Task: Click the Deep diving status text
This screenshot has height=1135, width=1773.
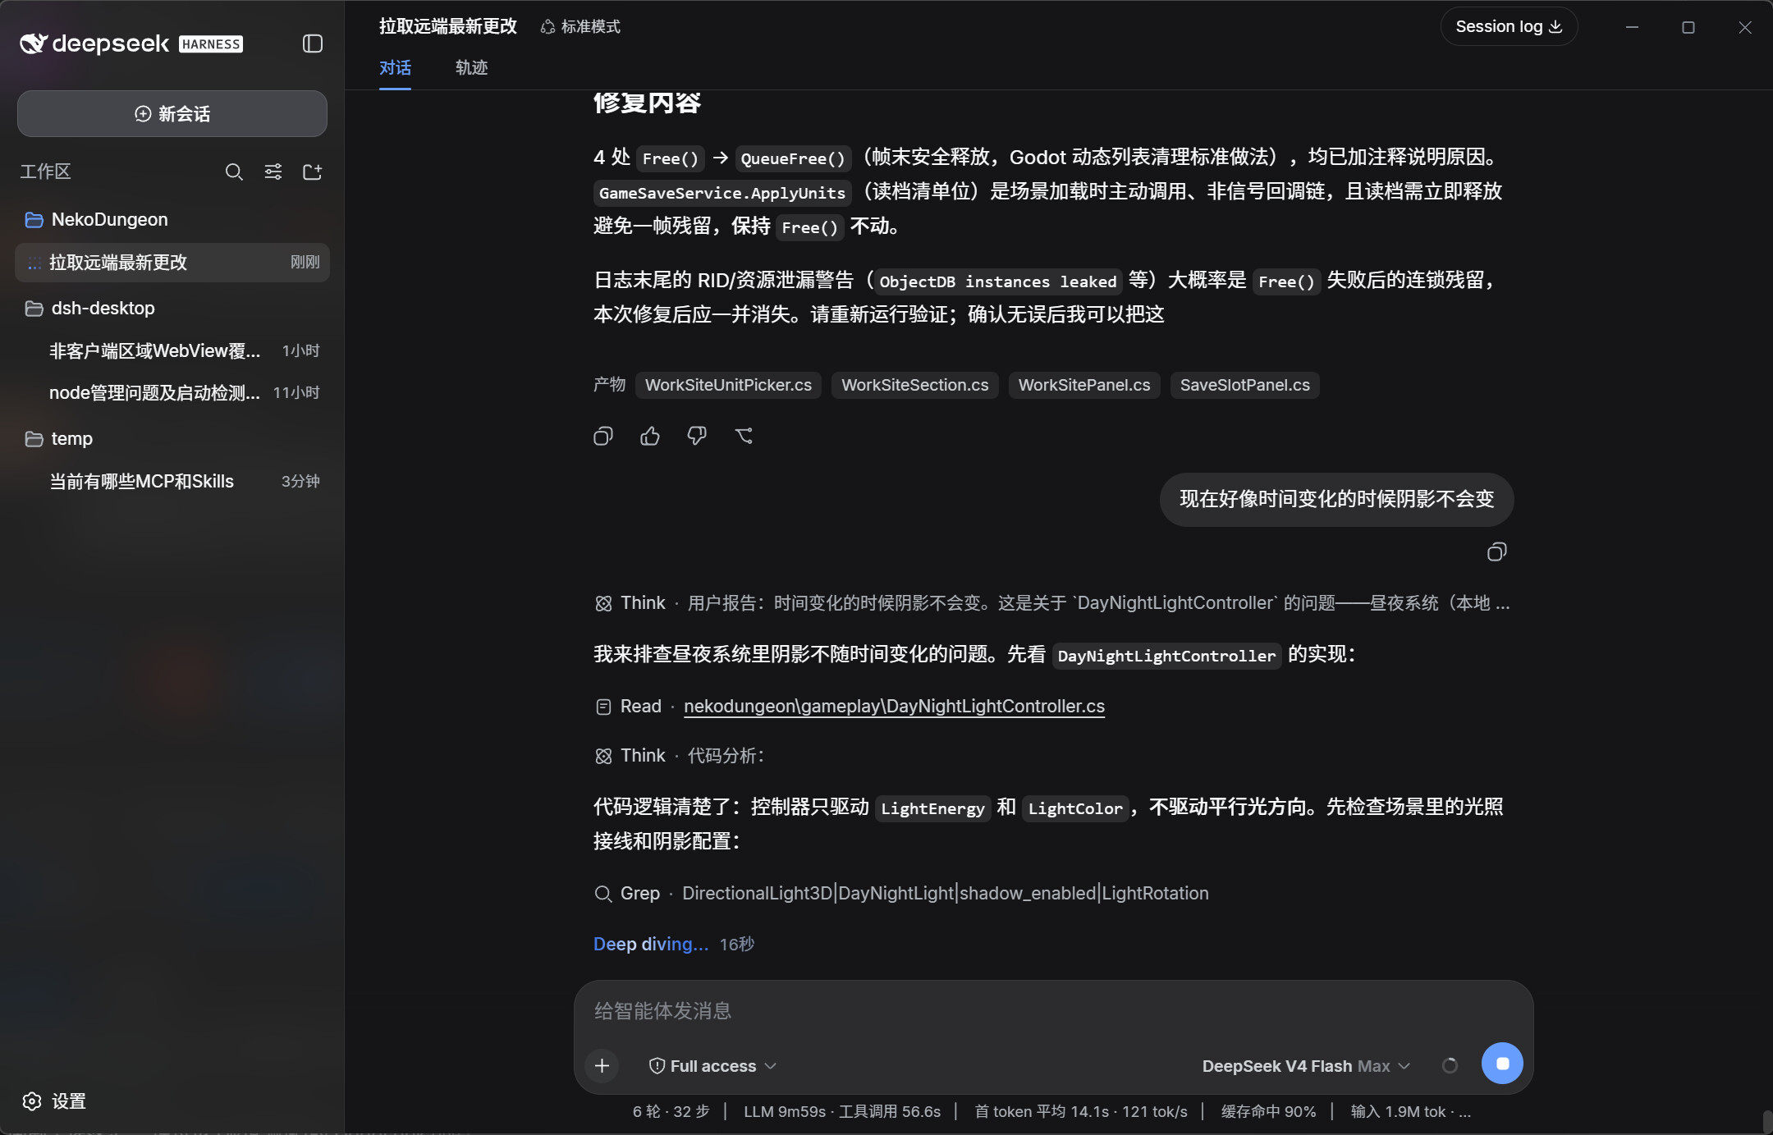Action: pyautogui.click(x=650, y=945)
